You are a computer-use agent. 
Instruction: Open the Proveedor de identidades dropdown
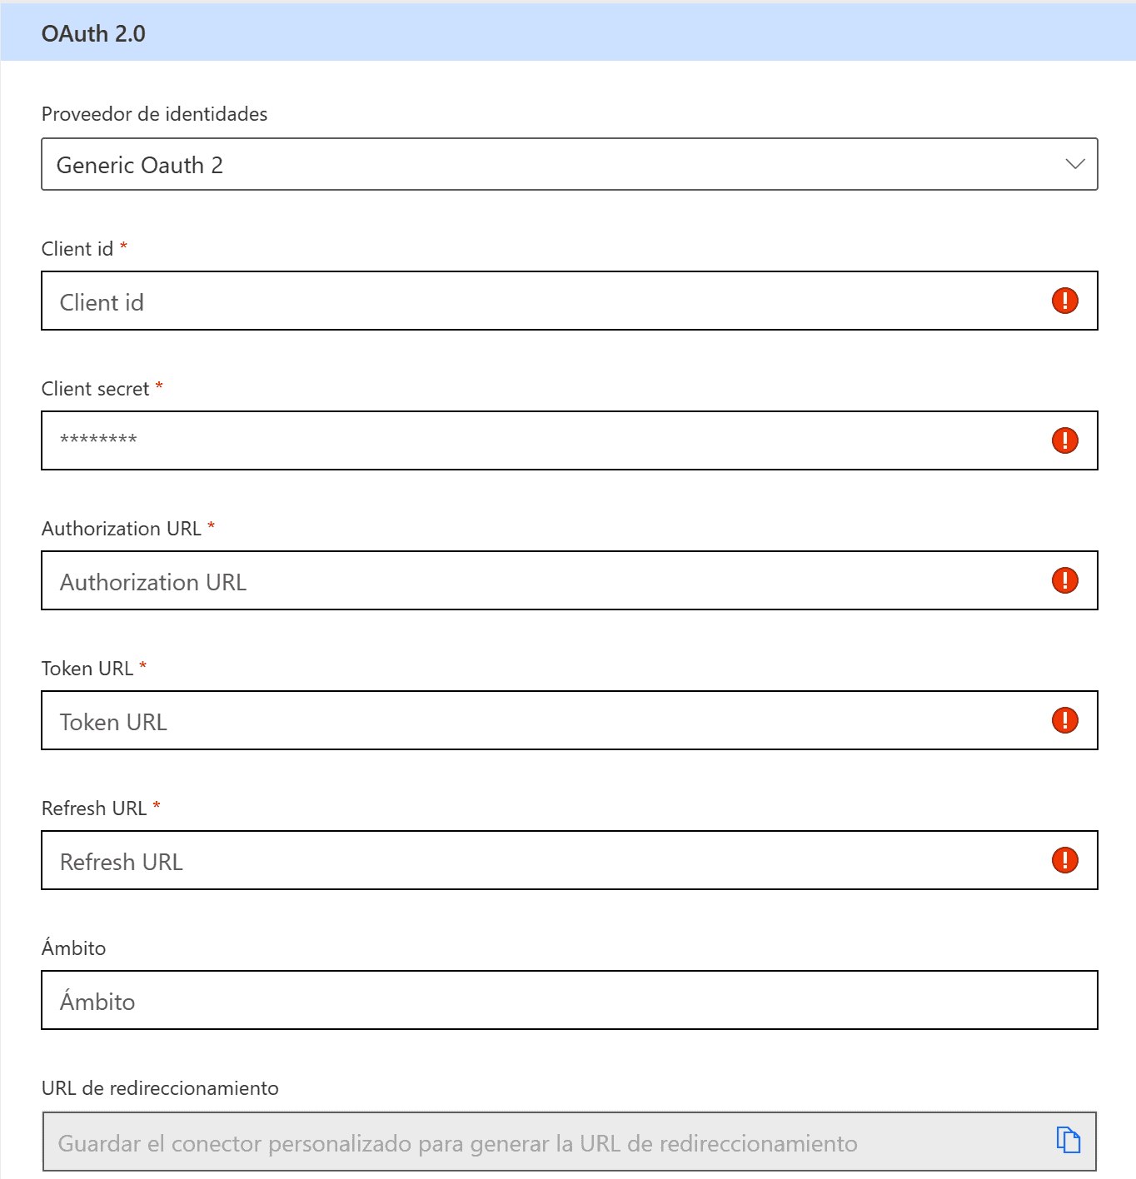click(x=570, y=164)
